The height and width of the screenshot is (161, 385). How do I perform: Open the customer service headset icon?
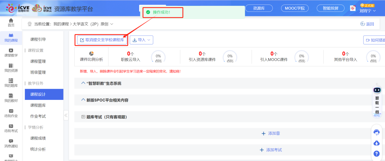click(376, 132)
